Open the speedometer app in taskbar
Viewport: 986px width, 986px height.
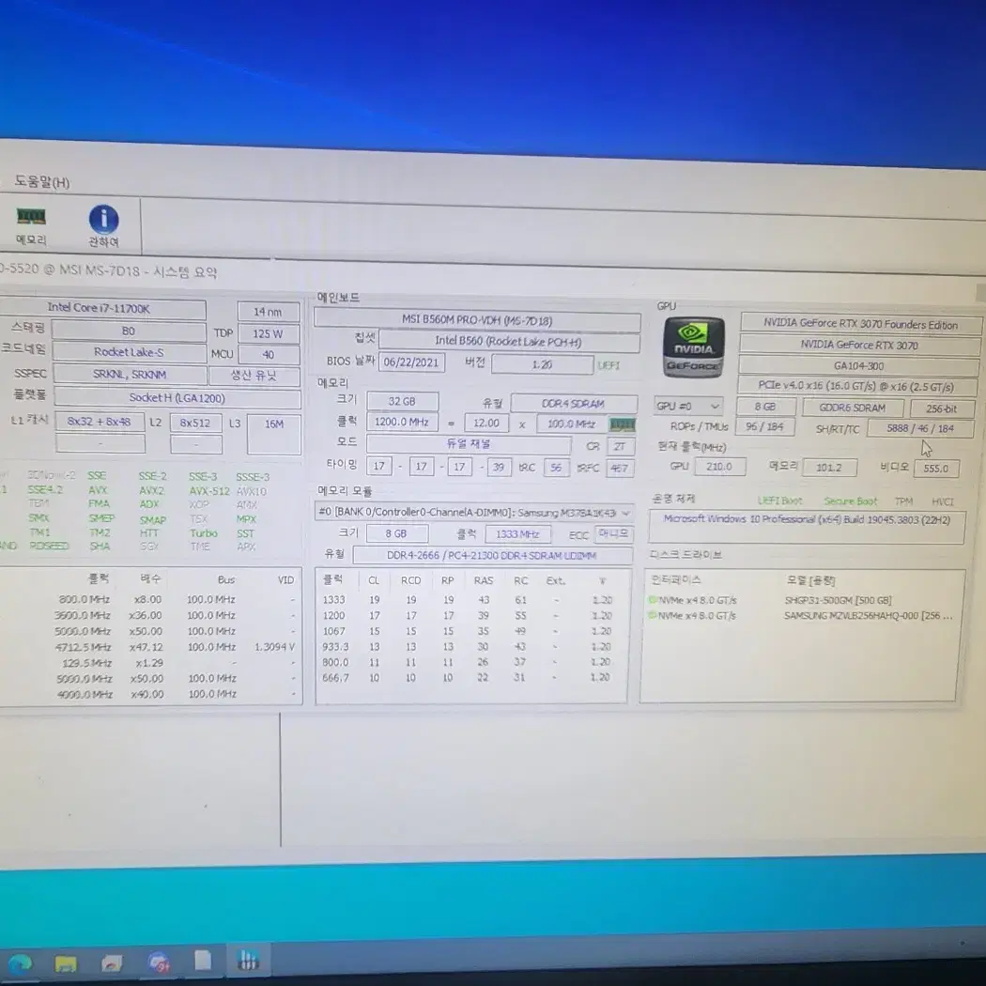click(112, 963)
